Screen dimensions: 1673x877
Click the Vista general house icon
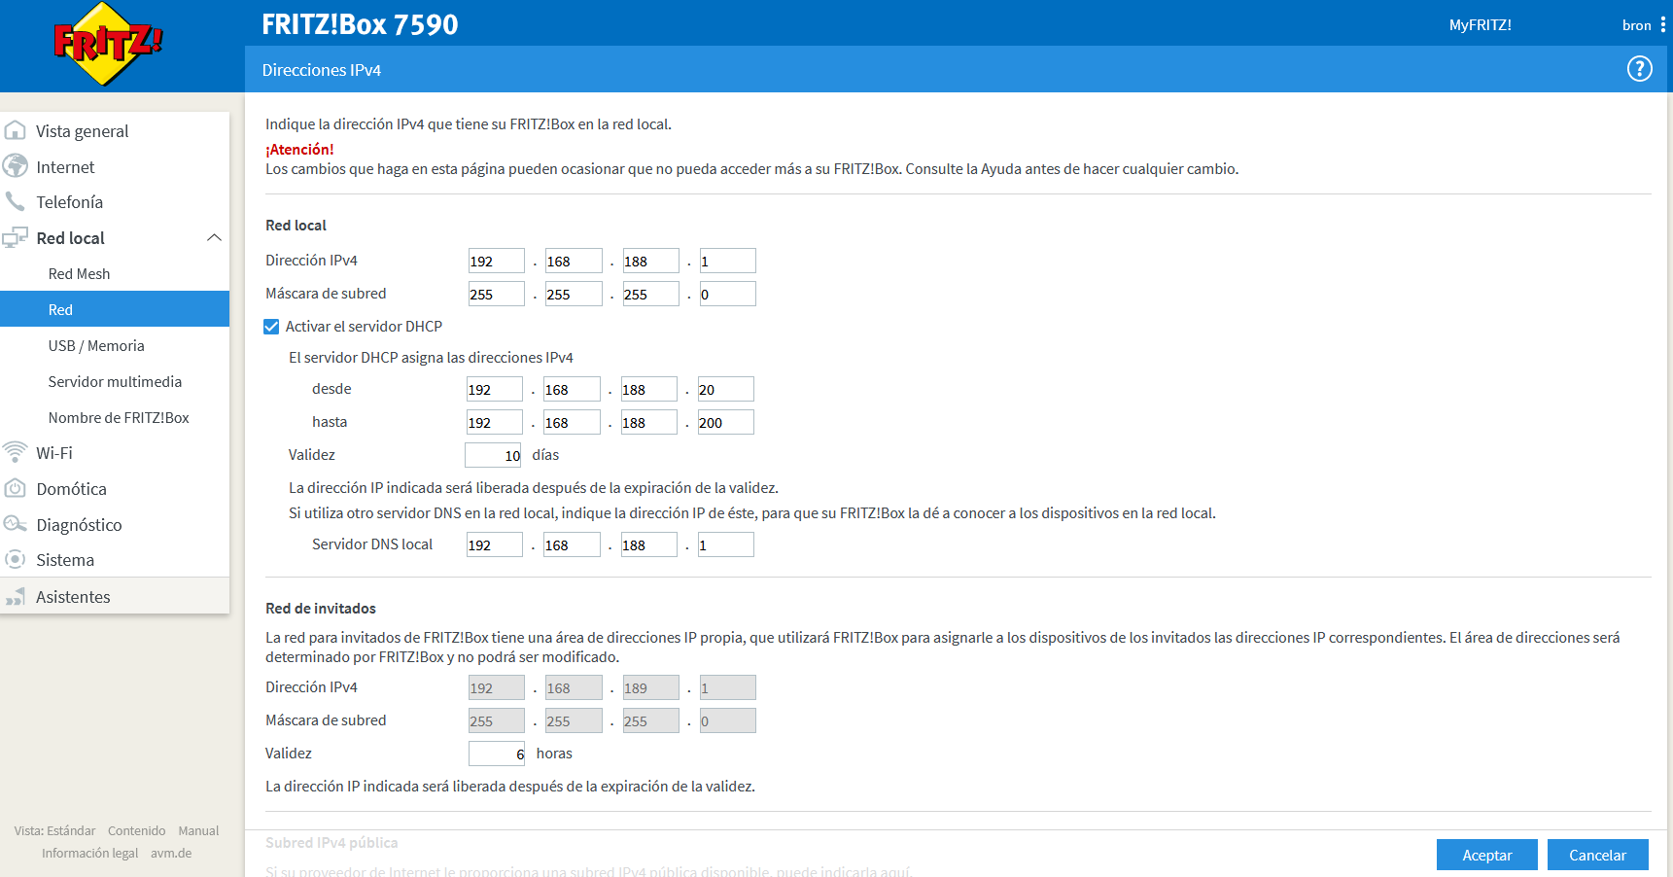pyautogui.click(x=15, y=130)
